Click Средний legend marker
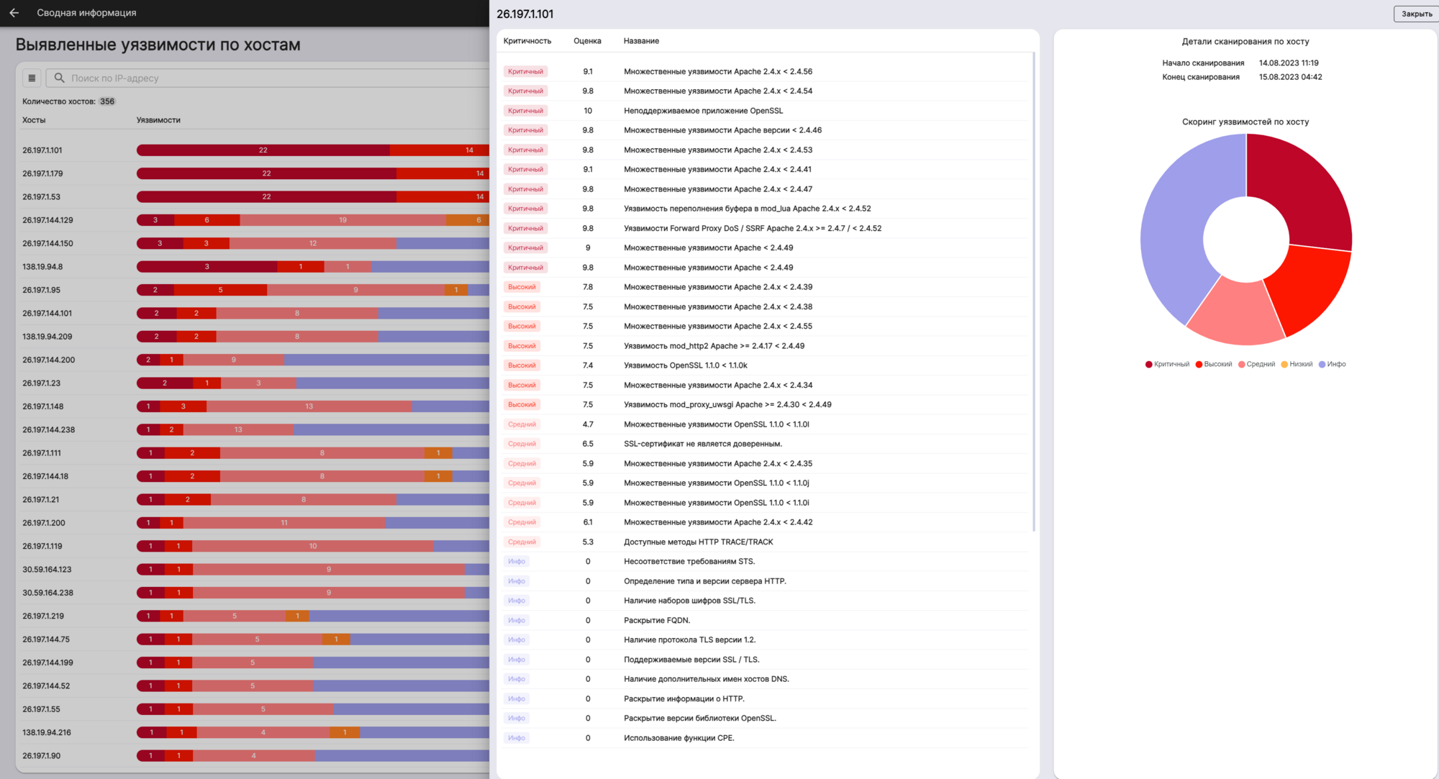1439x779 pixels. pyautogui.click(x=1242, y=364)
